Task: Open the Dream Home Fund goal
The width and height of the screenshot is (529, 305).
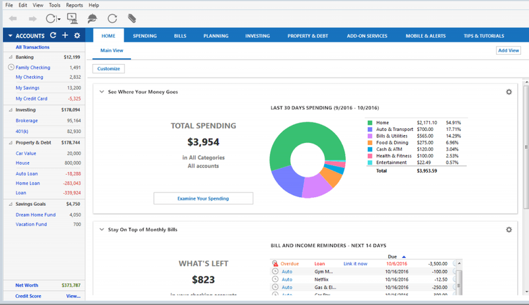Action: (x=36, y=214)
